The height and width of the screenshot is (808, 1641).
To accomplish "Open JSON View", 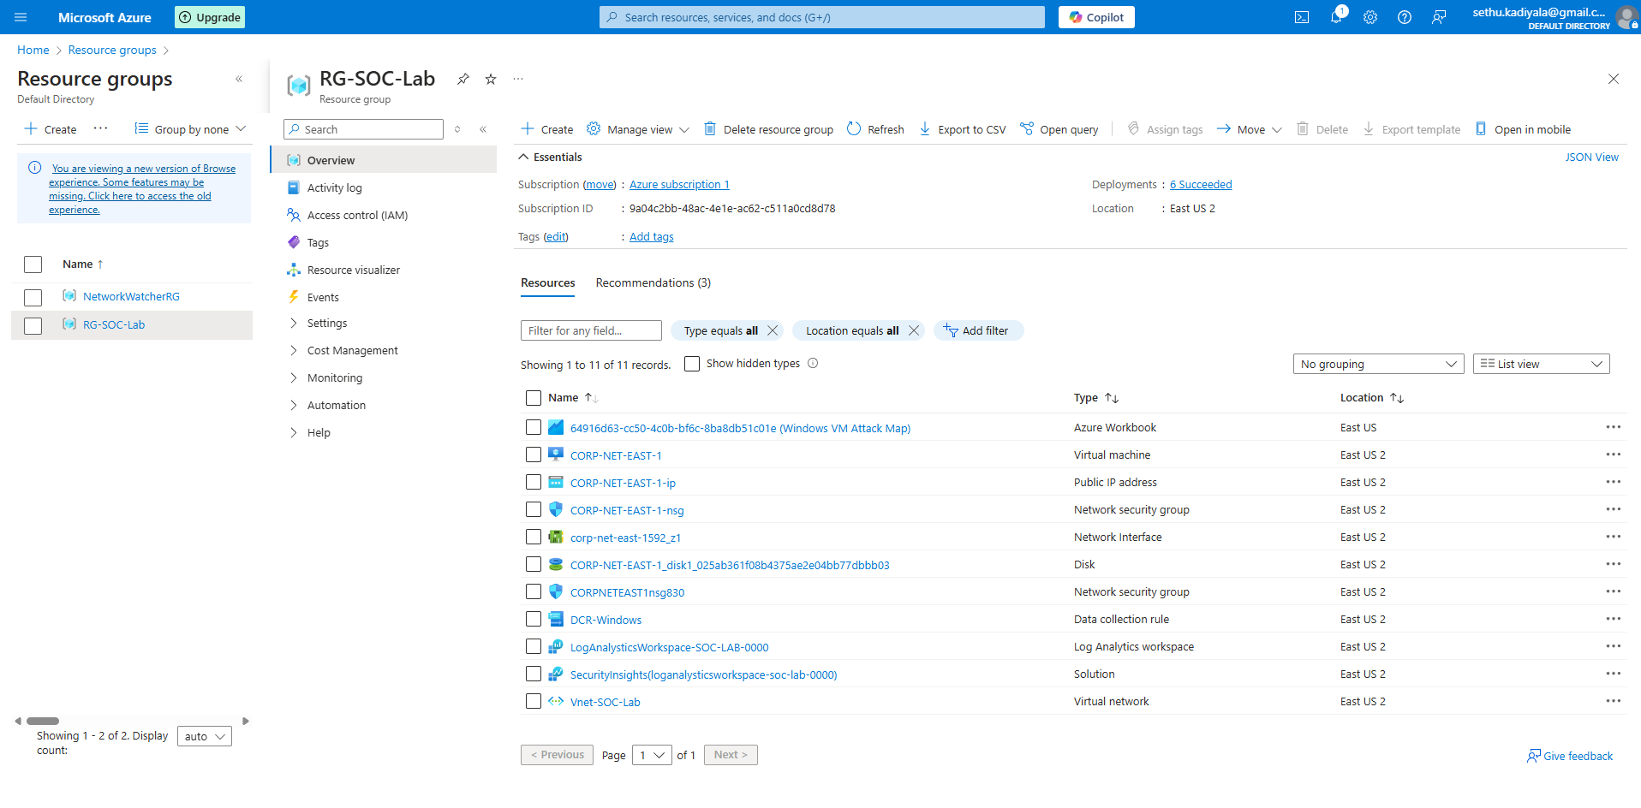I will (x=1591, y=157).
